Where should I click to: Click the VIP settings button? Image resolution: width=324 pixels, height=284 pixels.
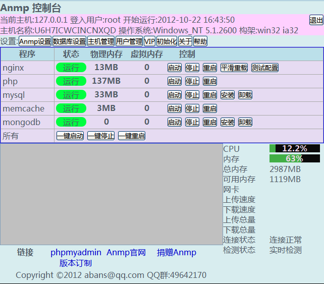click(149, 41)
